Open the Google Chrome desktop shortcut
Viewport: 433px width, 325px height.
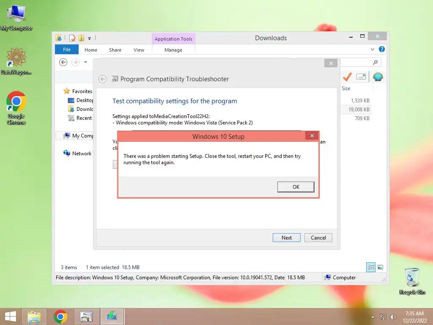16,108
